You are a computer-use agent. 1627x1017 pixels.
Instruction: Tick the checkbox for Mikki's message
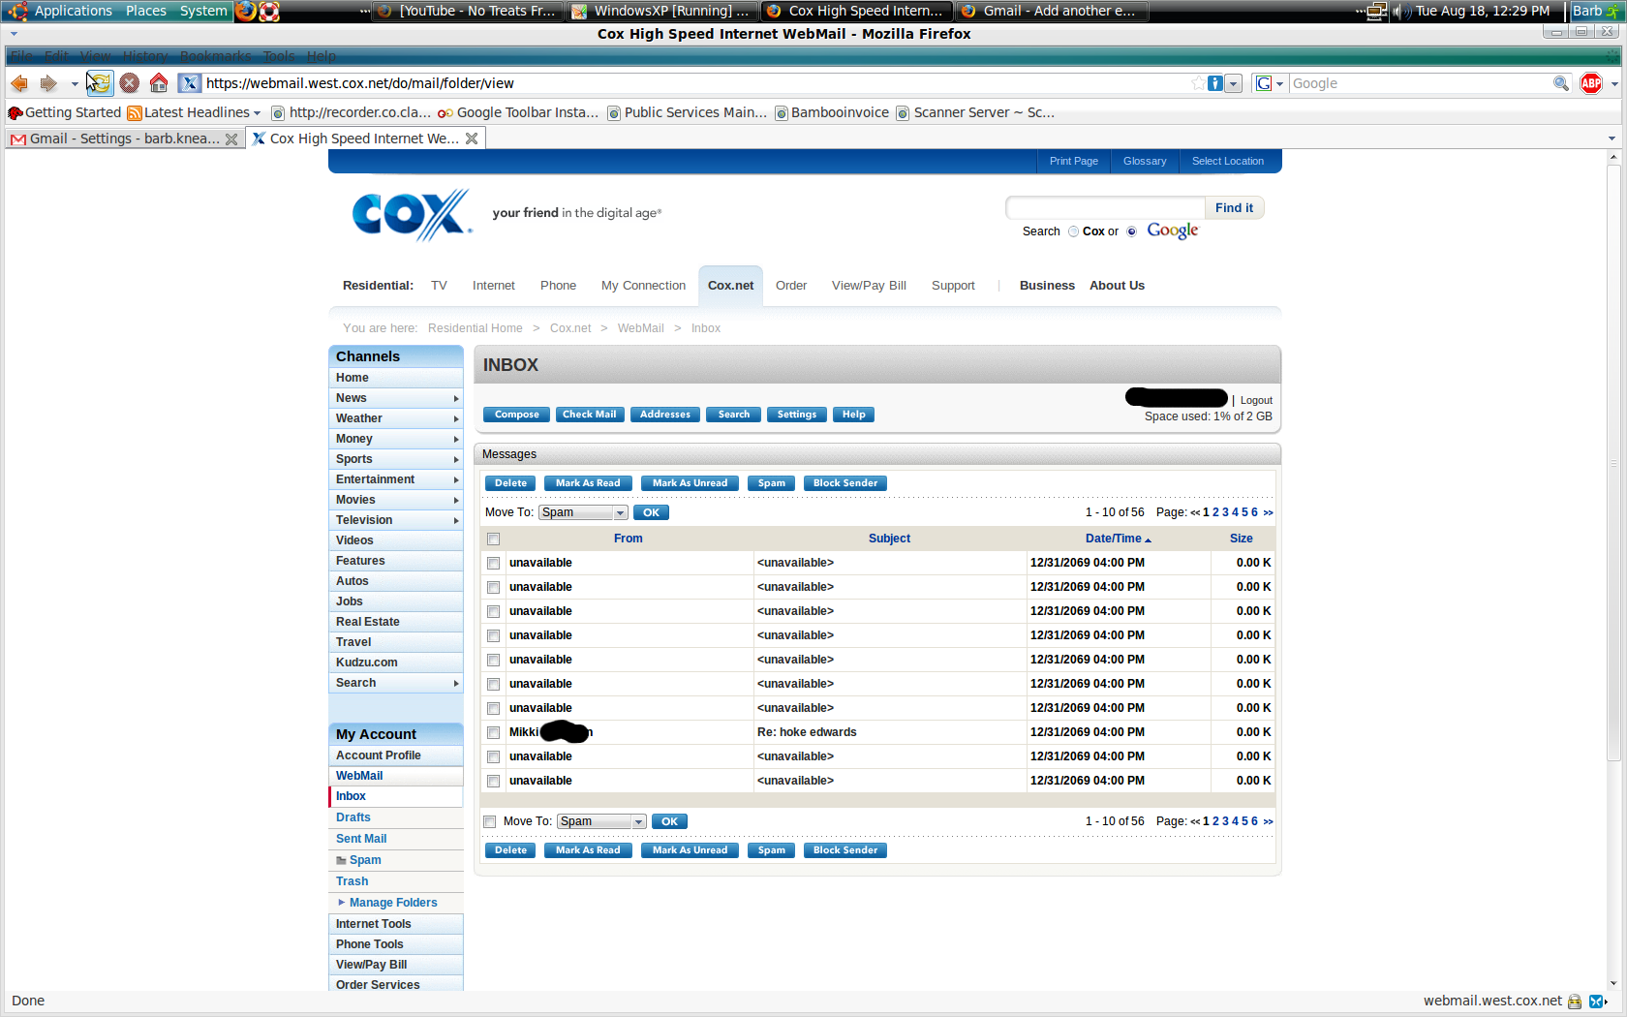coord(494,732)
